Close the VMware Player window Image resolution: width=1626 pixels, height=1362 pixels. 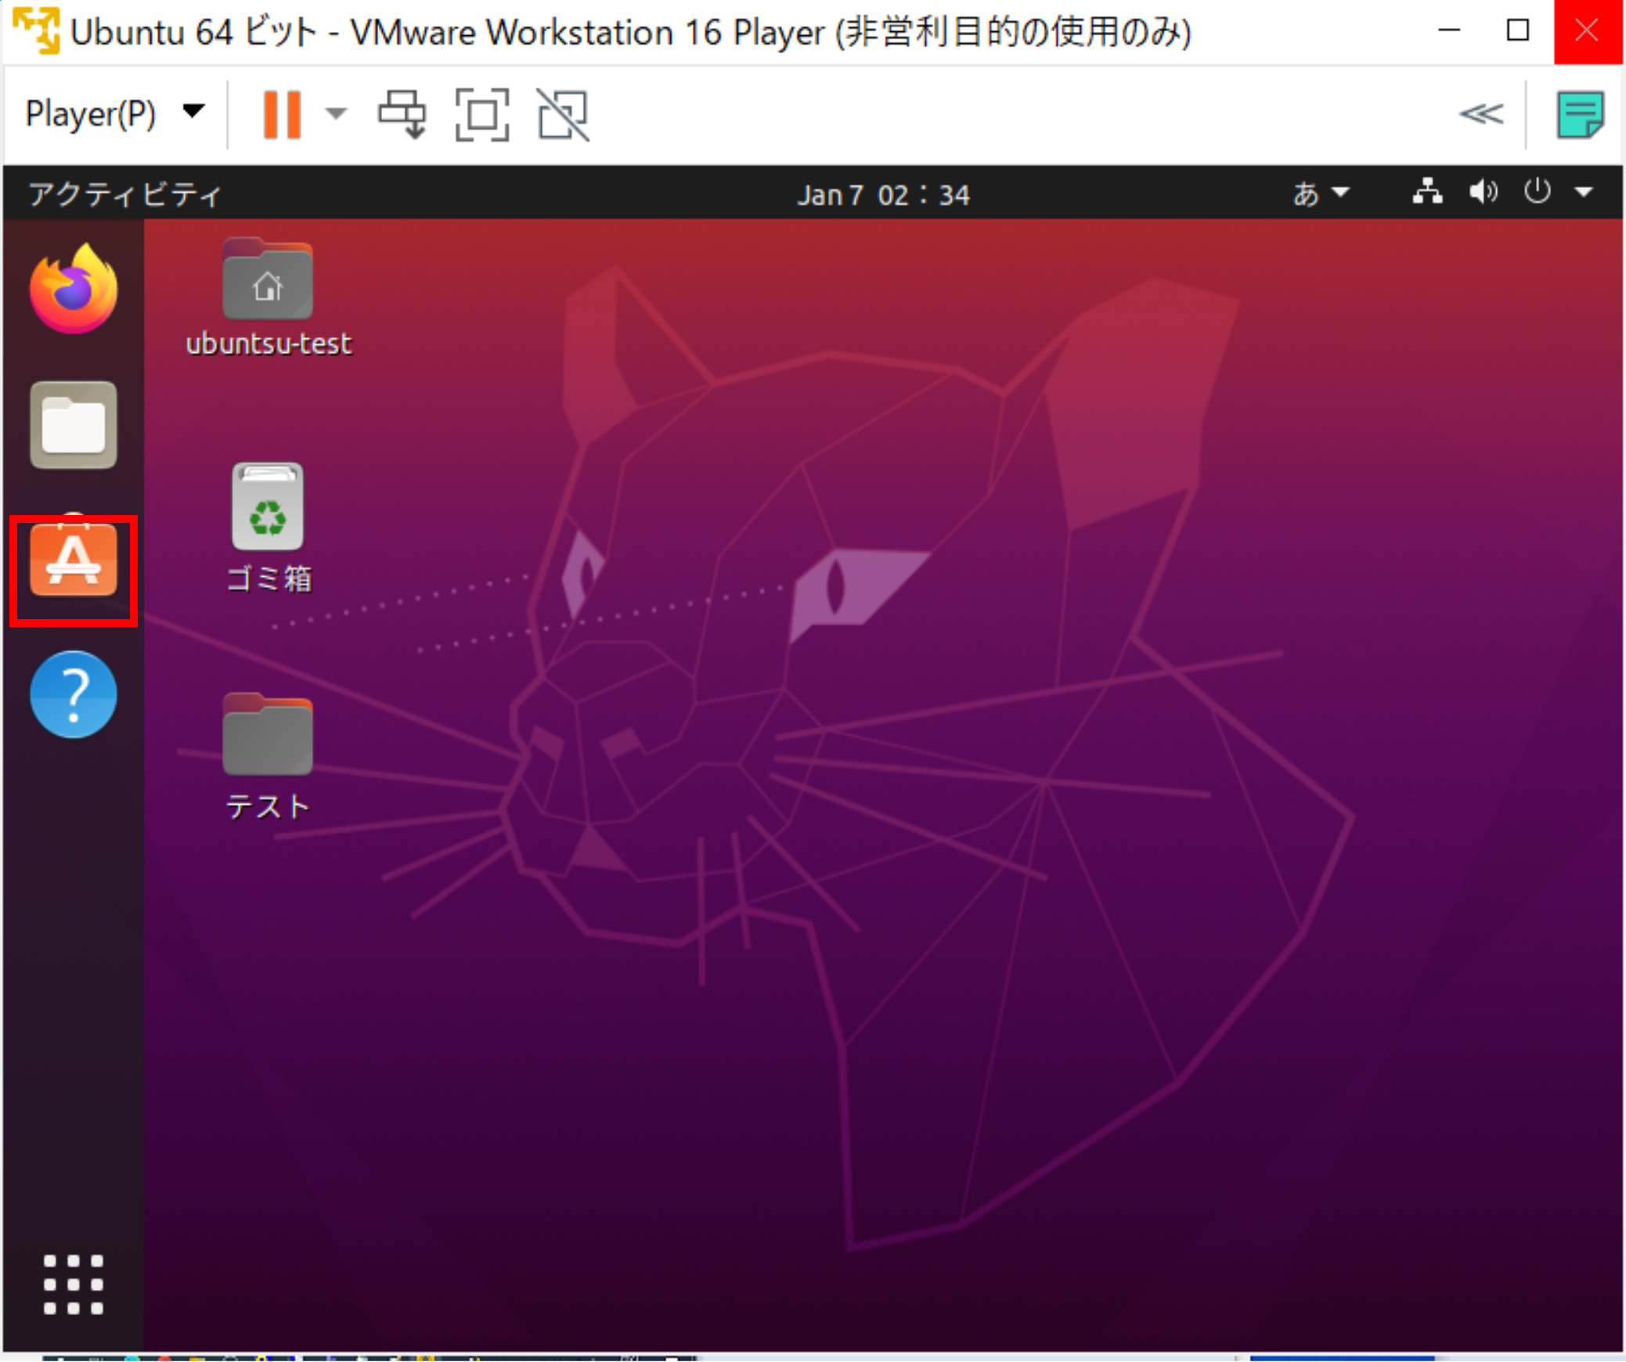1588,31
